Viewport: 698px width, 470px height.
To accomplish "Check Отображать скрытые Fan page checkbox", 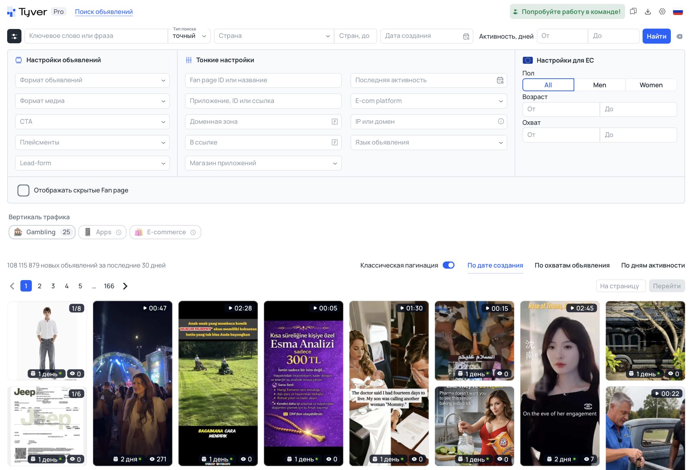I will coord(24,190).
